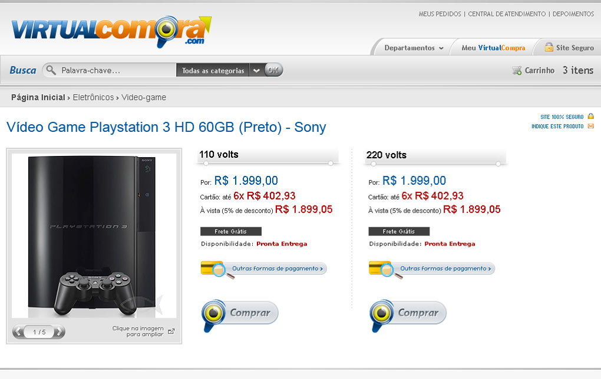
Task: Click Comprar button for 110 volts
Action: tap(240, 315)
